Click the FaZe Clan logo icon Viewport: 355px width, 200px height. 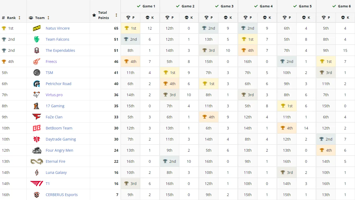pyautogui.click(x=37, y=117)
